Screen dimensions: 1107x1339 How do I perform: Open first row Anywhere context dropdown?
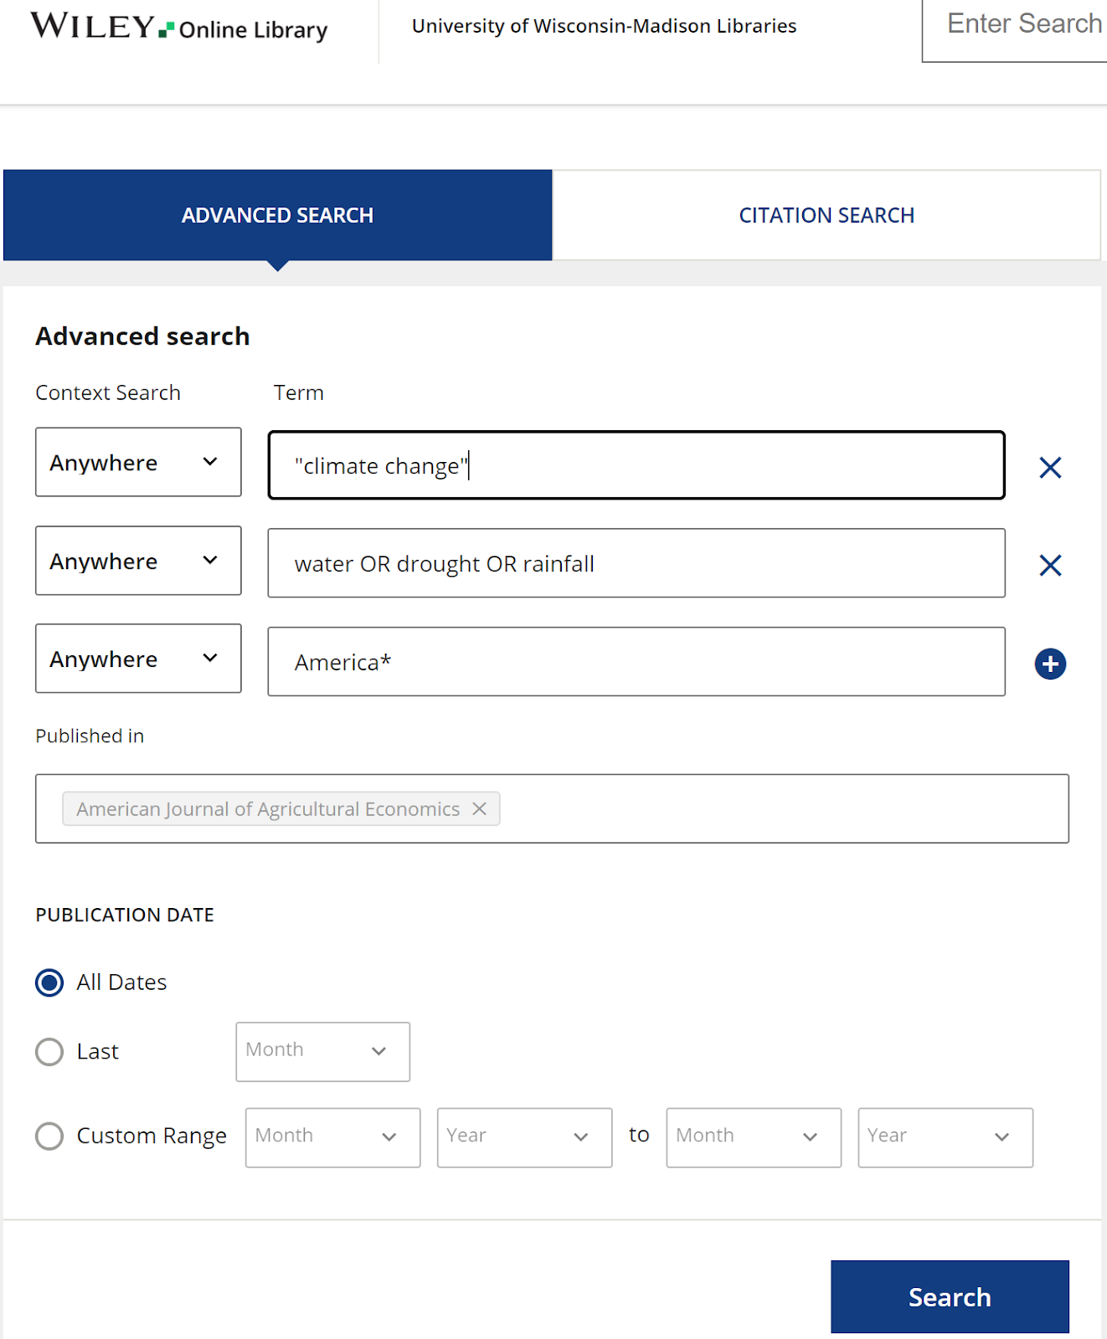(138, 463)
